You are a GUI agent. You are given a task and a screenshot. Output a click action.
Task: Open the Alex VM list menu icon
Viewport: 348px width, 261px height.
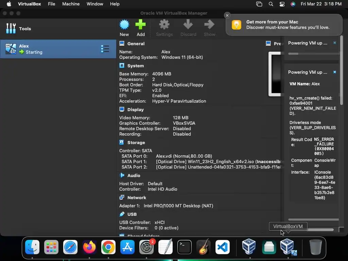[x=105, y=49]
